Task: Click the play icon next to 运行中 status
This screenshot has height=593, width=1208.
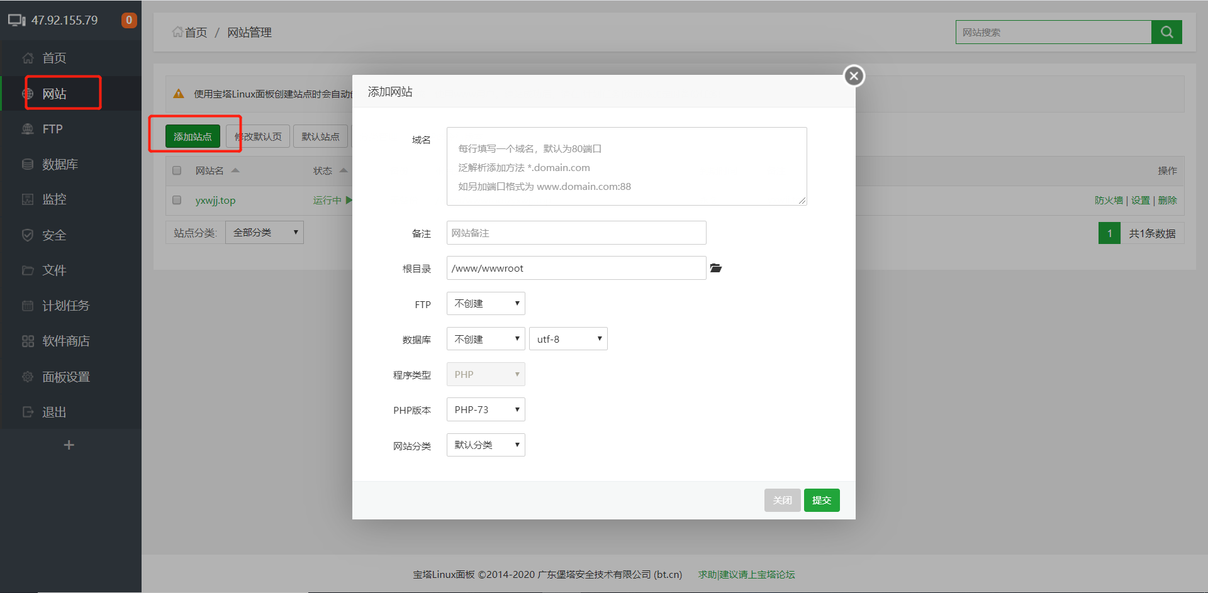Action: 350,200
